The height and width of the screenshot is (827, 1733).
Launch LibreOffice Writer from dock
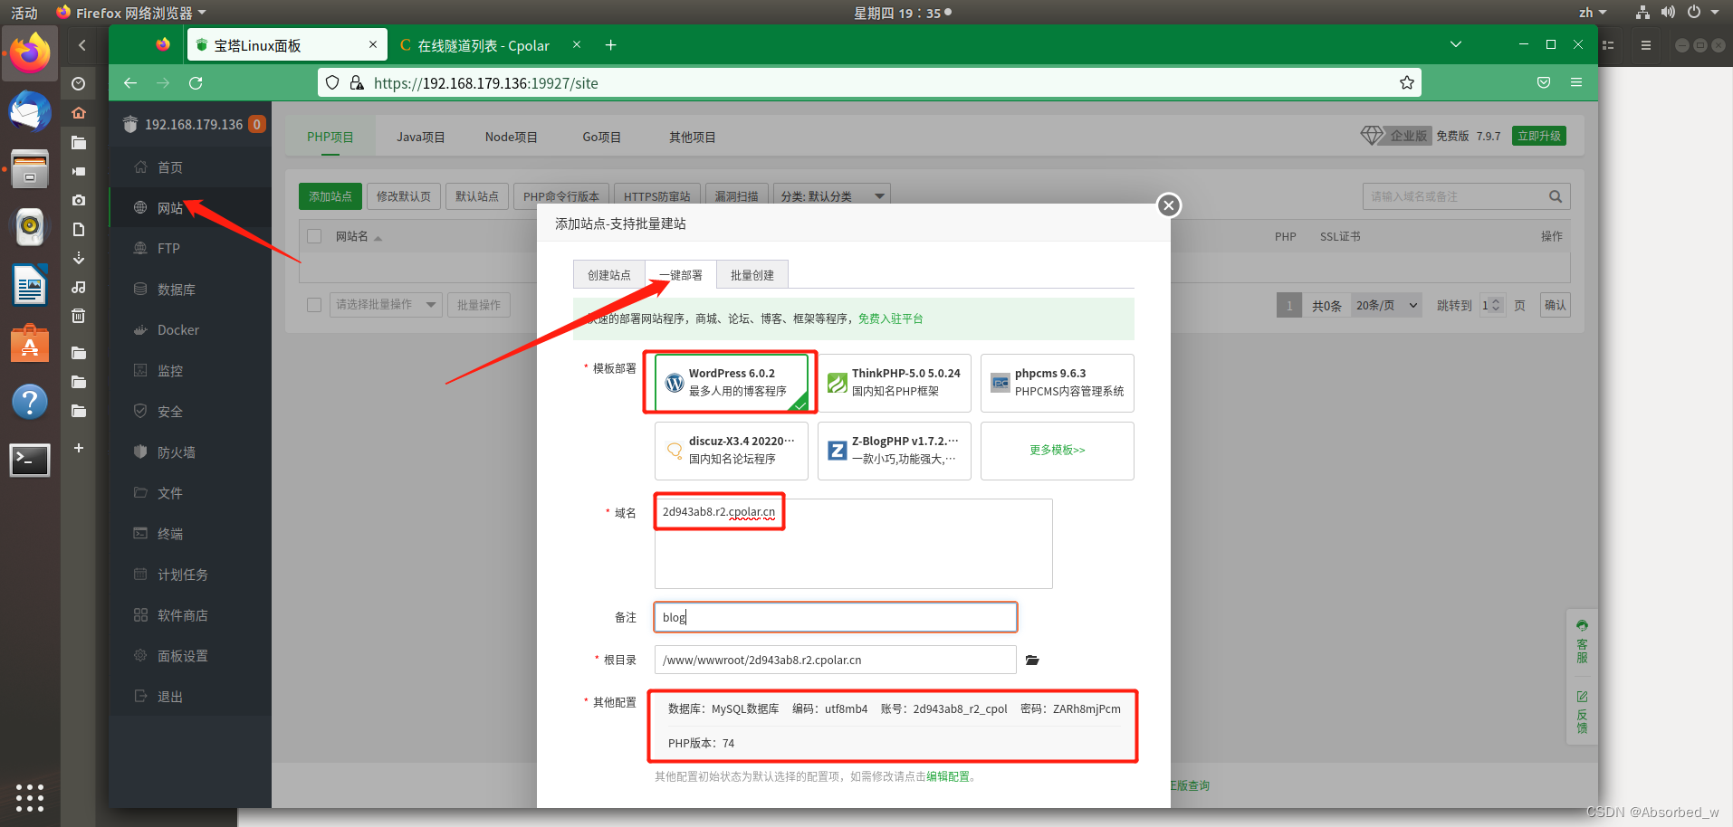30,286
